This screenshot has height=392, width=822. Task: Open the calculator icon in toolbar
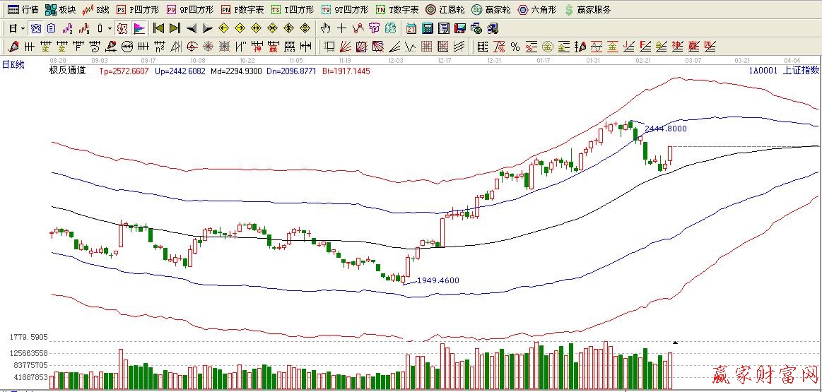click(x=428, y=28)
